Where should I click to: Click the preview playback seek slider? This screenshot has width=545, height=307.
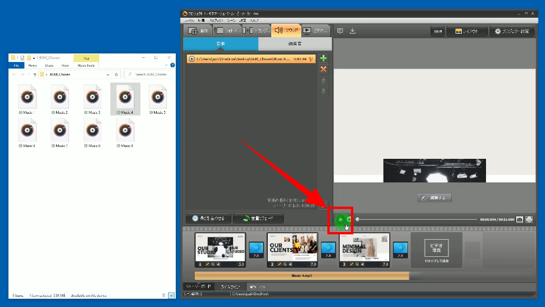coord(416,219)
